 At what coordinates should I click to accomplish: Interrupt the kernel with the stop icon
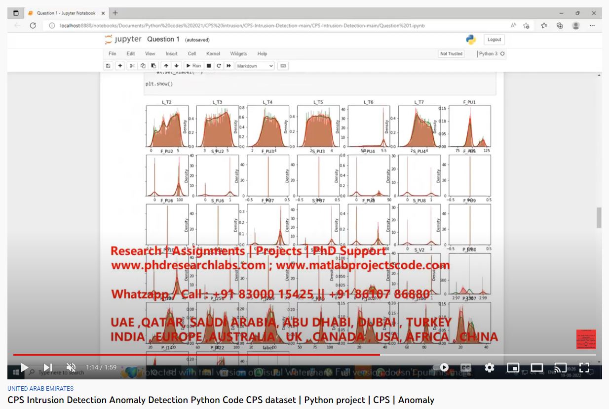209,66
